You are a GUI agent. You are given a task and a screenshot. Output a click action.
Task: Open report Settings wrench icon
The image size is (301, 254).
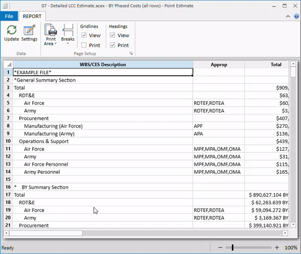29,30
